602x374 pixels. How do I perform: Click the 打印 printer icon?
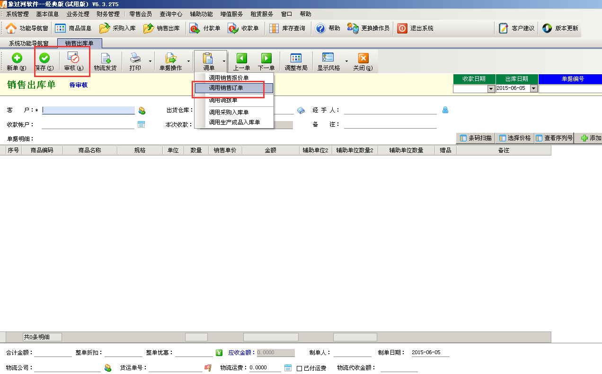[135, 59]
